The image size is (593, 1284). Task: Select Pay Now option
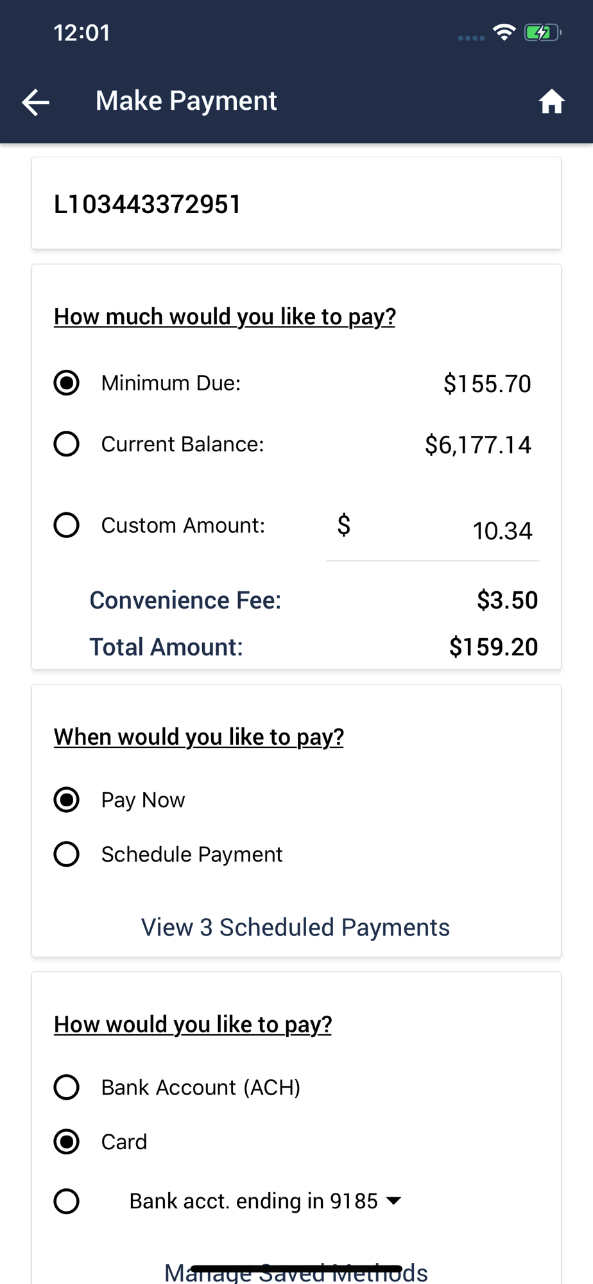point(67,800)
